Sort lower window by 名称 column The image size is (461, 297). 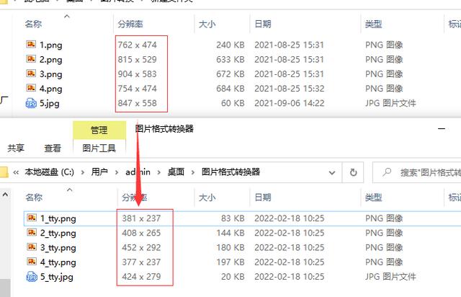[x=34, y=198]
